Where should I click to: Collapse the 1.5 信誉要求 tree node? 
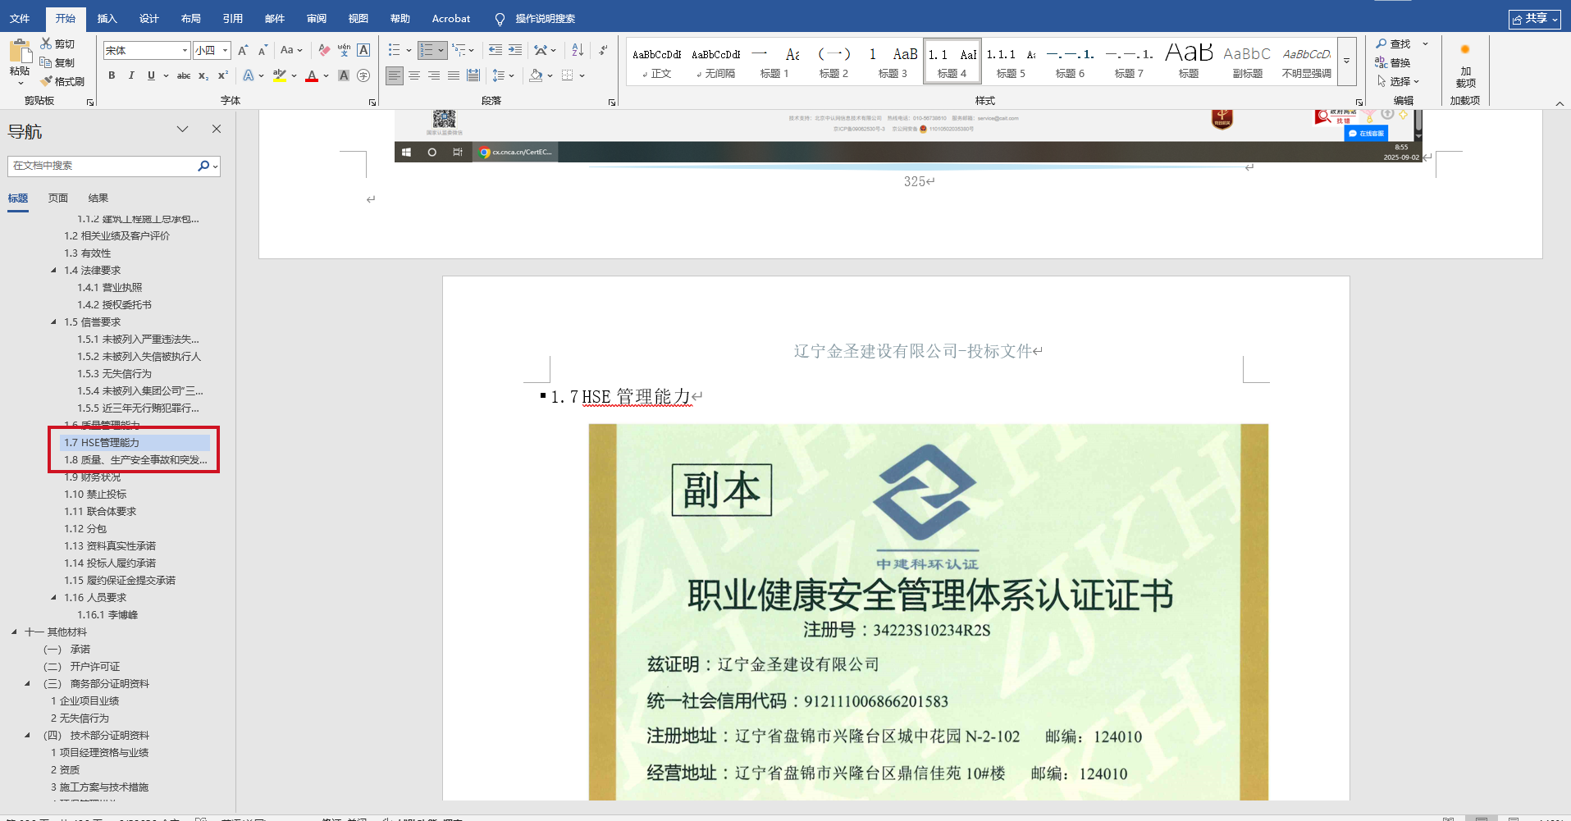tap(54, 322)
